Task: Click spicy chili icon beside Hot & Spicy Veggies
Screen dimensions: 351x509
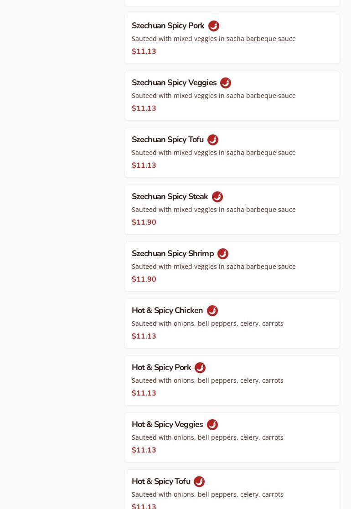Action: pos(212,425)
